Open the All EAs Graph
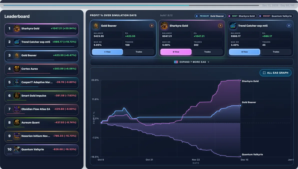This screenshot has height=169, width=298. pos(275,73)
